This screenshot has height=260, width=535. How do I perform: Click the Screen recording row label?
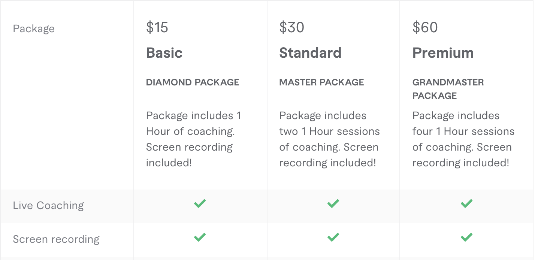click(x=56, y=239)
